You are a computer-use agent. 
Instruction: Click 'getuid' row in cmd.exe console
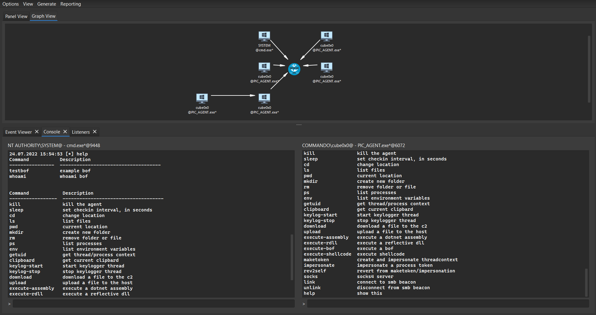[x=73, y=254]
